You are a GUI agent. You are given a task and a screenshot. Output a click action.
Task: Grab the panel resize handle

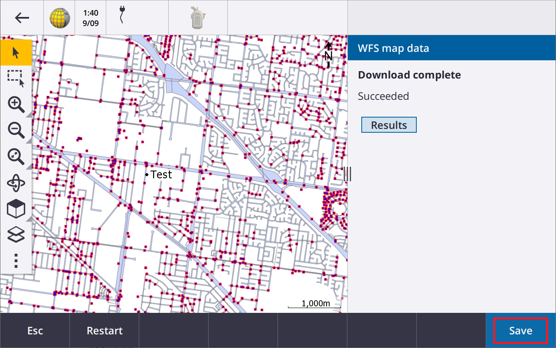[x=347, y=174]
